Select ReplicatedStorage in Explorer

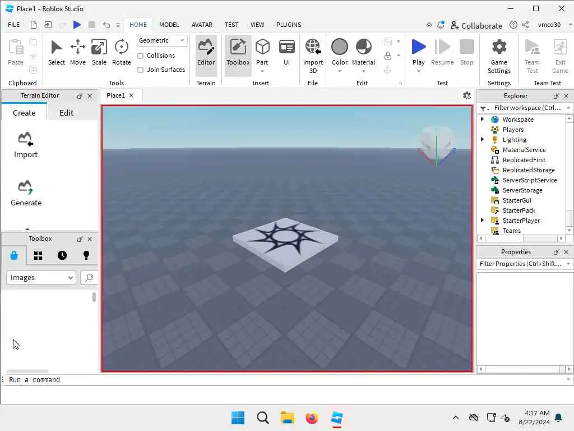coord(528,169)
